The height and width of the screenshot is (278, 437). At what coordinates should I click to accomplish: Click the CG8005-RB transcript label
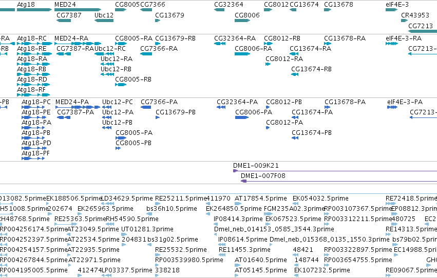tap(133, 80)
